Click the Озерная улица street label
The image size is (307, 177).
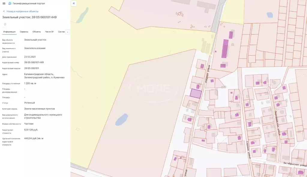[208, 74]
